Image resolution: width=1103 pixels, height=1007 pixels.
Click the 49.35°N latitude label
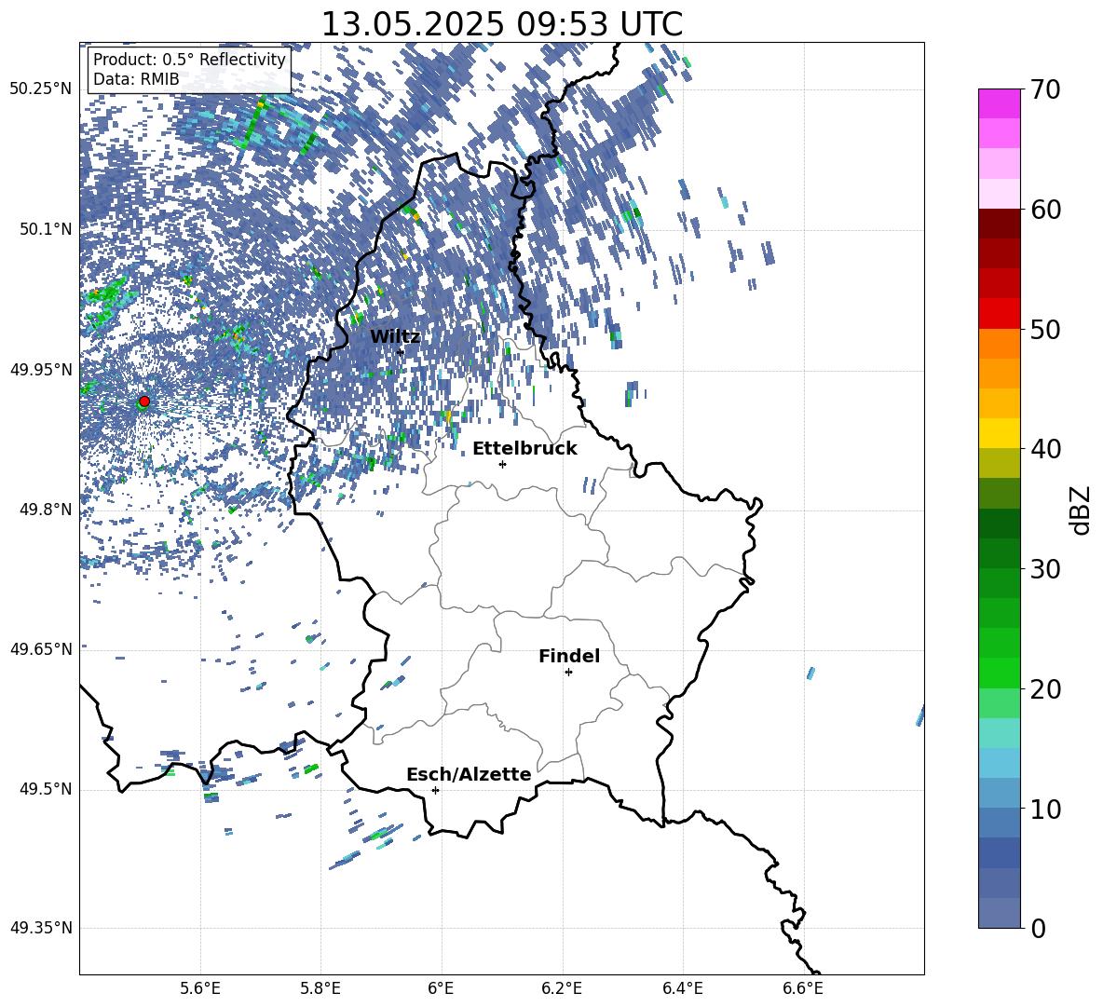[41, 928]
